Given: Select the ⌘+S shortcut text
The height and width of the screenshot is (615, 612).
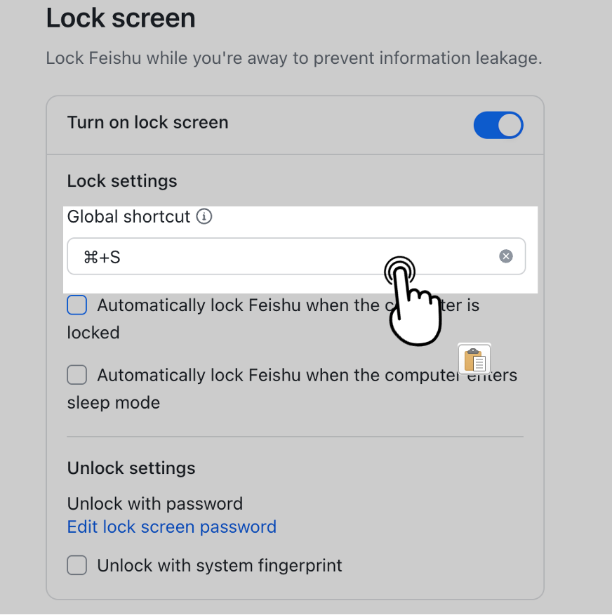Looking at the screenshot, I should tap(102, 257).
